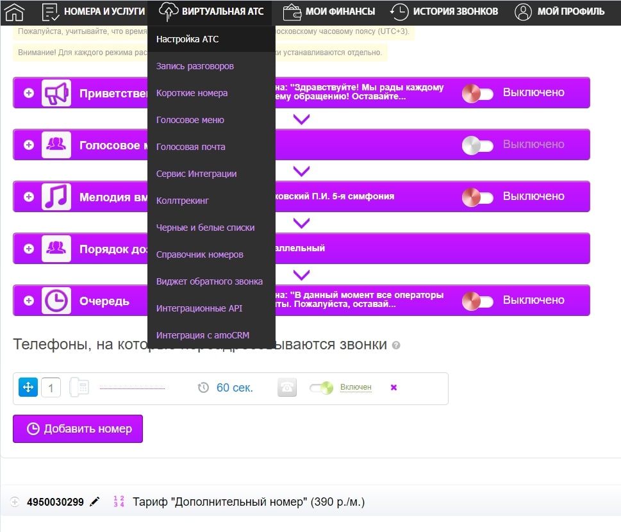The width and height of the screenshot is (621, 532).
Task: Expand the Очередь section with plus icon
Action: pos(29,301)
